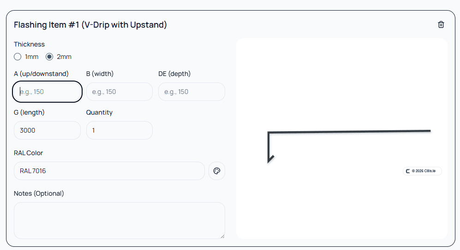
Task: Click into the B (width) field
Action: click(119, 92)
